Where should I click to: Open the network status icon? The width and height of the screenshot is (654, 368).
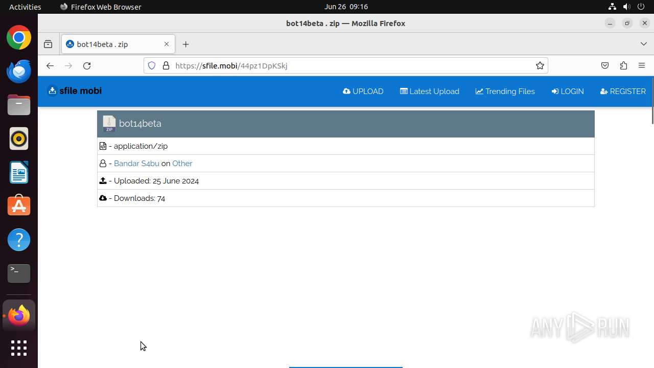[x=612, y=7]
